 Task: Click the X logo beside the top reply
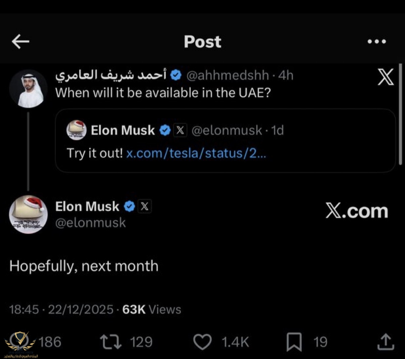pos(386,77)
